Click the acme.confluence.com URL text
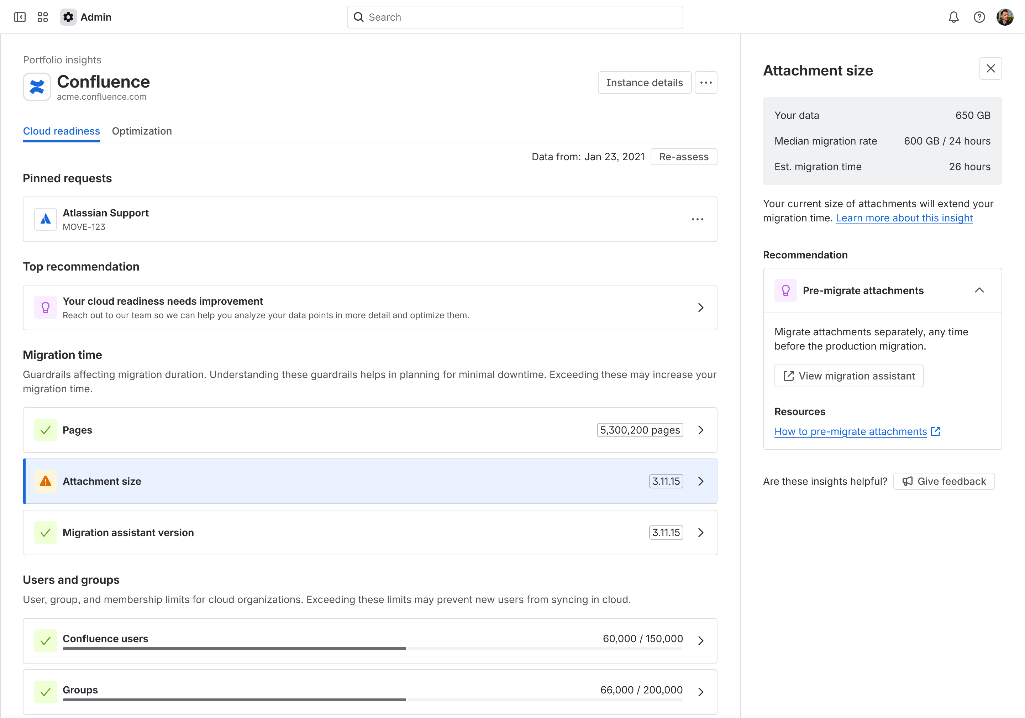 pos(102,96)
